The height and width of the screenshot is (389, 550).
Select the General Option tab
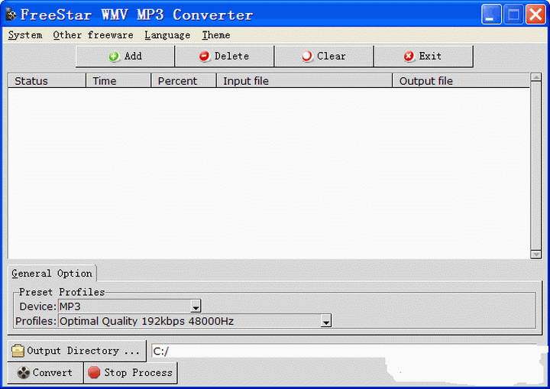click(52, 273)
